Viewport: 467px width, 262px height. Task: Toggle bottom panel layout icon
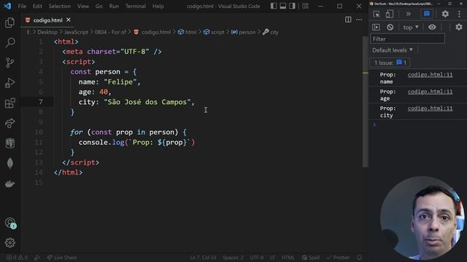point(282,6)
